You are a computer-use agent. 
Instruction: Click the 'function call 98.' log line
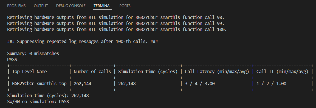[116, 17]
